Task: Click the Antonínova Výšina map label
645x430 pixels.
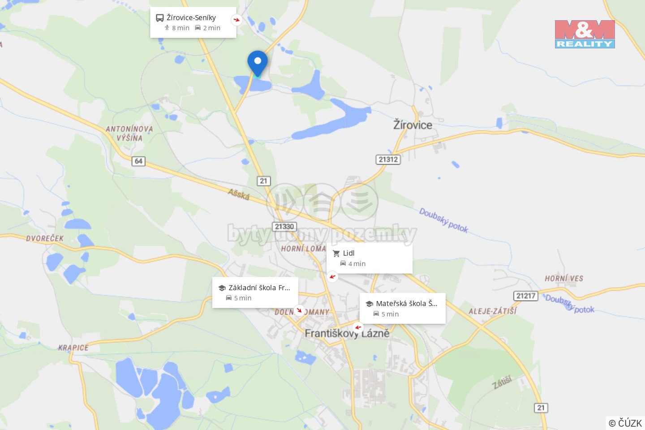Action: click(129, 133)
